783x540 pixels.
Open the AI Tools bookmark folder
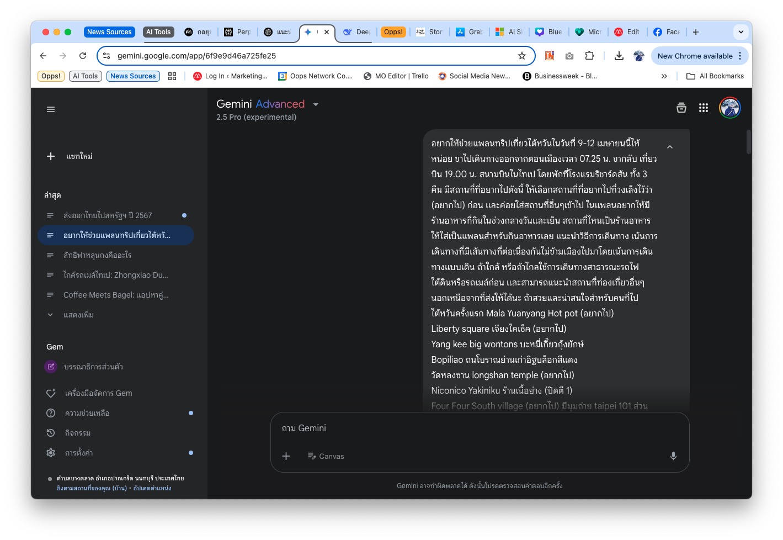click(86, 76)
